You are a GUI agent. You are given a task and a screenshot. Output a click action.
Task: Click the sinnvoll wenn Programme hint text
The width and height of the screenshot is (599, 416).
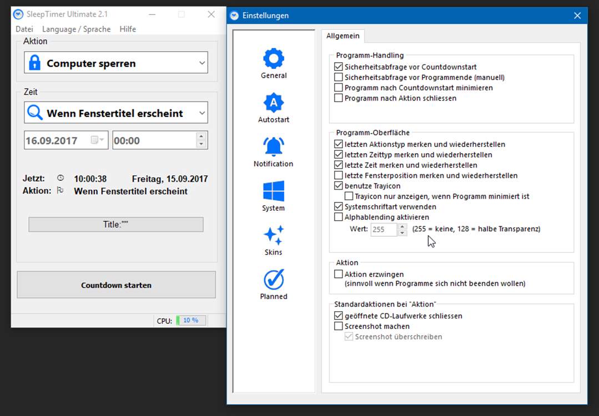pos(435,283)
